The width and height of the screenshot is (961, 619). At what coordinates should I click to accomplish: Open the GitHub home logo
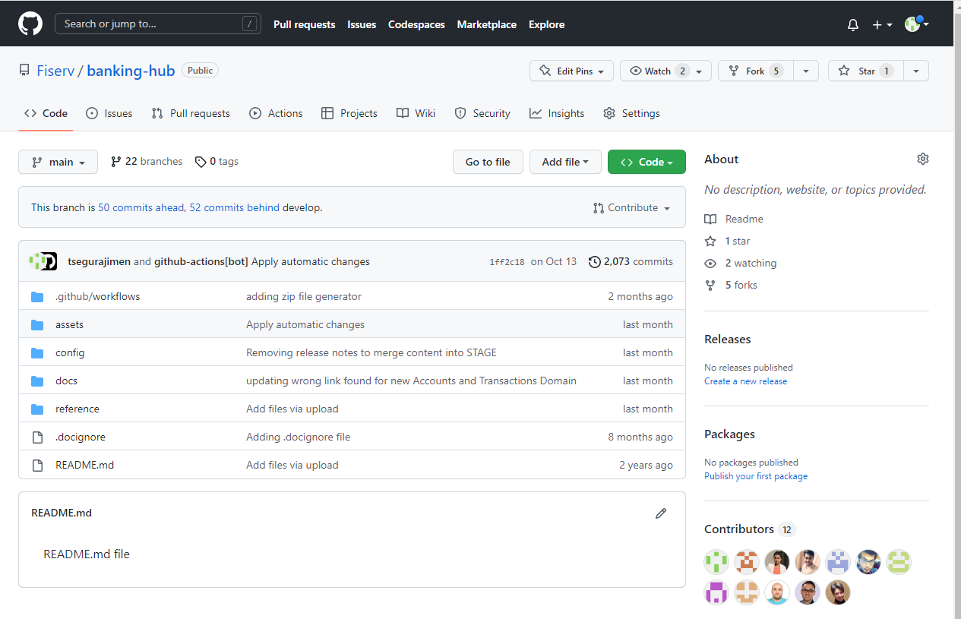[30, 24]
